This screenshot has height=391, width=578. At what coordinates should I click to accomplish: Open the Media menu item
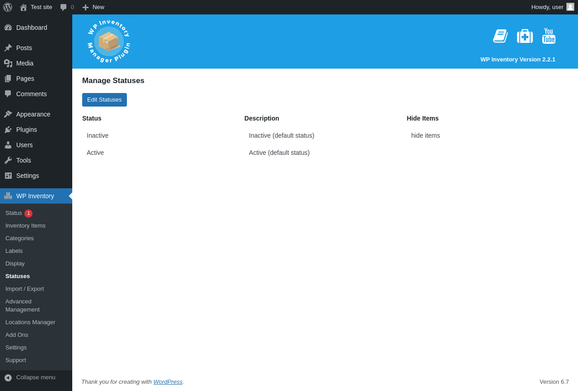(x=36, y=63)
